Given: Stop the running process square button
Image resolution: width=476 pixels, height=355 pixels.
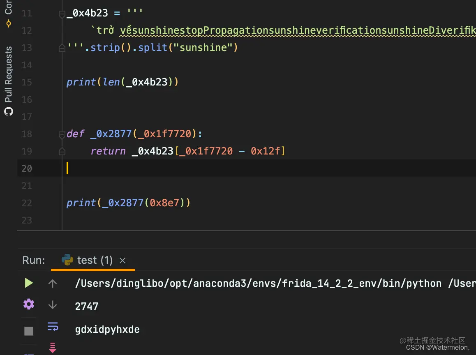Looking at the screenshot, I should click(29, 331).
